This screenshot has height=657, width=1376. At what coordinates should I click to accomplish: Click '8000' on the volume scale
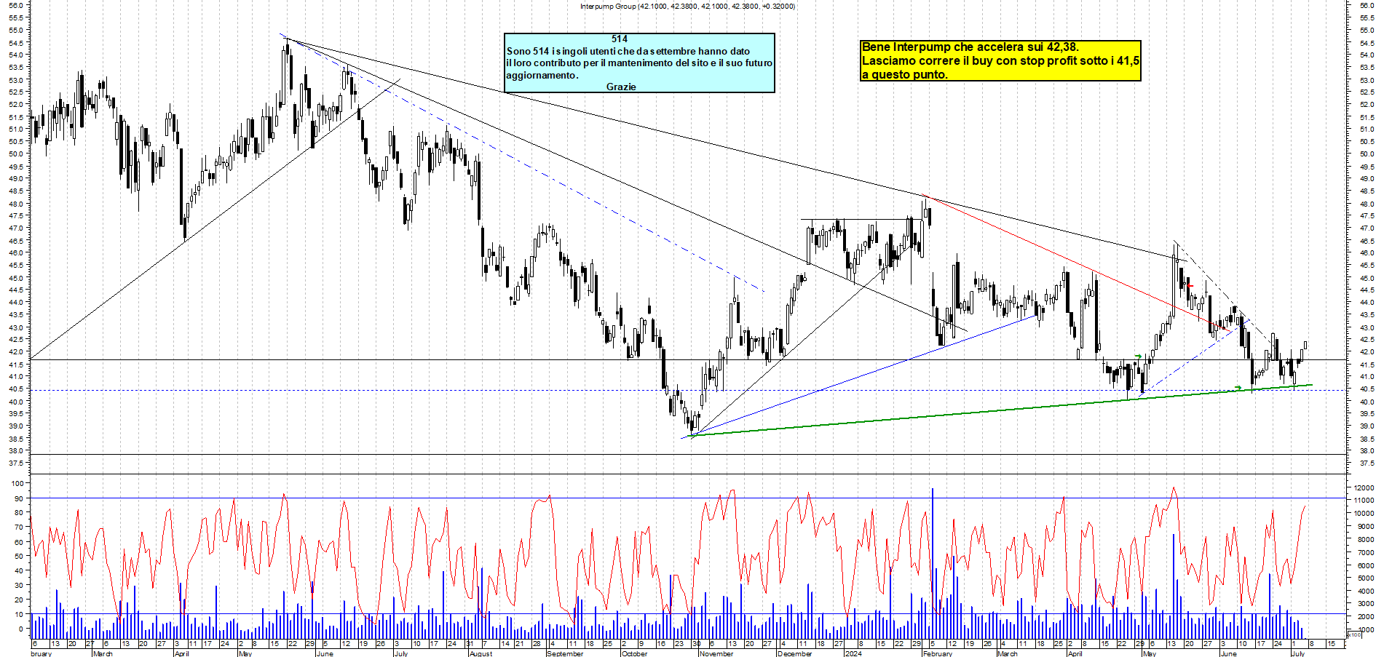pyautogui.click(x=1365, y=540)
